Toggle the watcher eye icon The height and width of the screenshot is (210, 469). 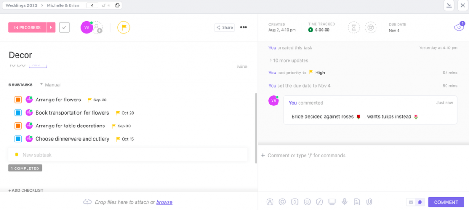458,28
